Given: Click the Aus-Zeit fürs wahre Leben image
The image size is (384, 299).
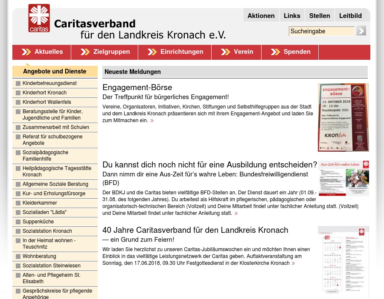Looking at the screenshot, I should pos(344,178).
